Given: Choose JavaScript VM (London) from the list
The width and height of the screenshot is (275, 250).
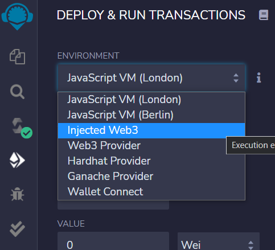Looking at the screenshot, I should tap(151, 100).
